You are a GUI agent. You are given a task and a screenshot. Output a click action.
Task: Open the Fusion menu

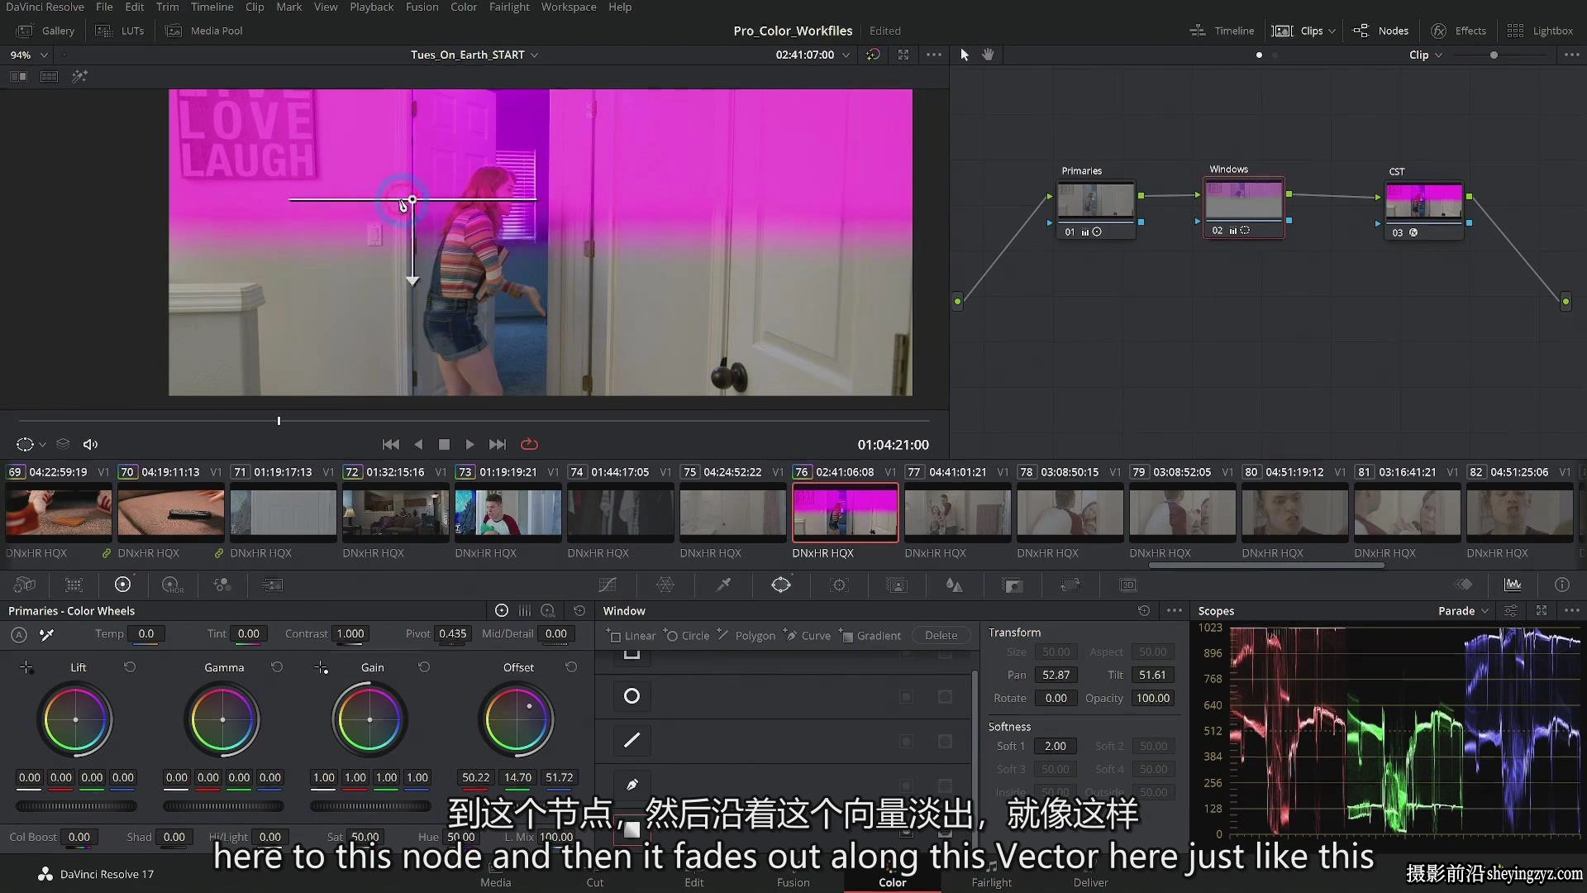pos(422,7)
